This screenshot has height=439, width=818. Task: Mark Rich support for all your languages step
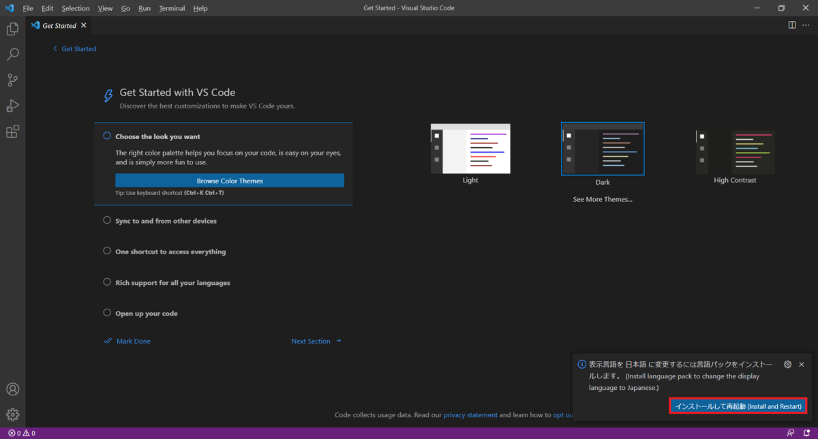point(107,282)
